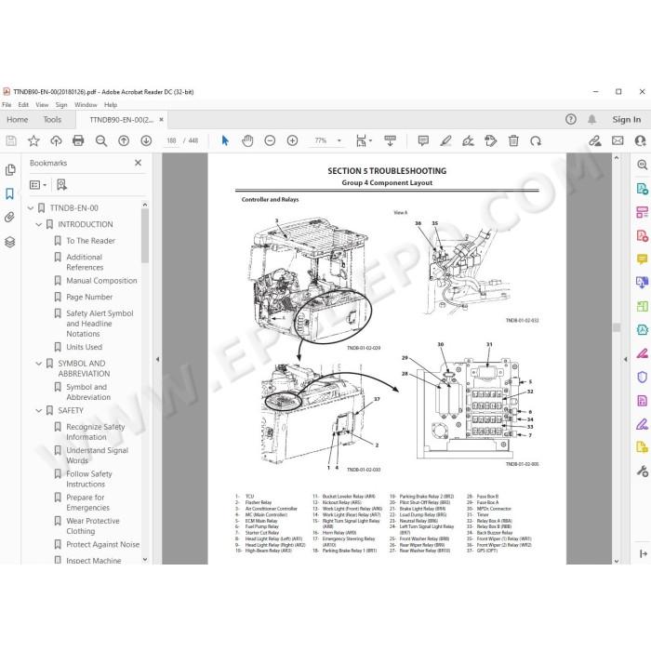Close the Bookmarks panel
This screenshot has width=651, height=651.
click(x=138, y=163)
